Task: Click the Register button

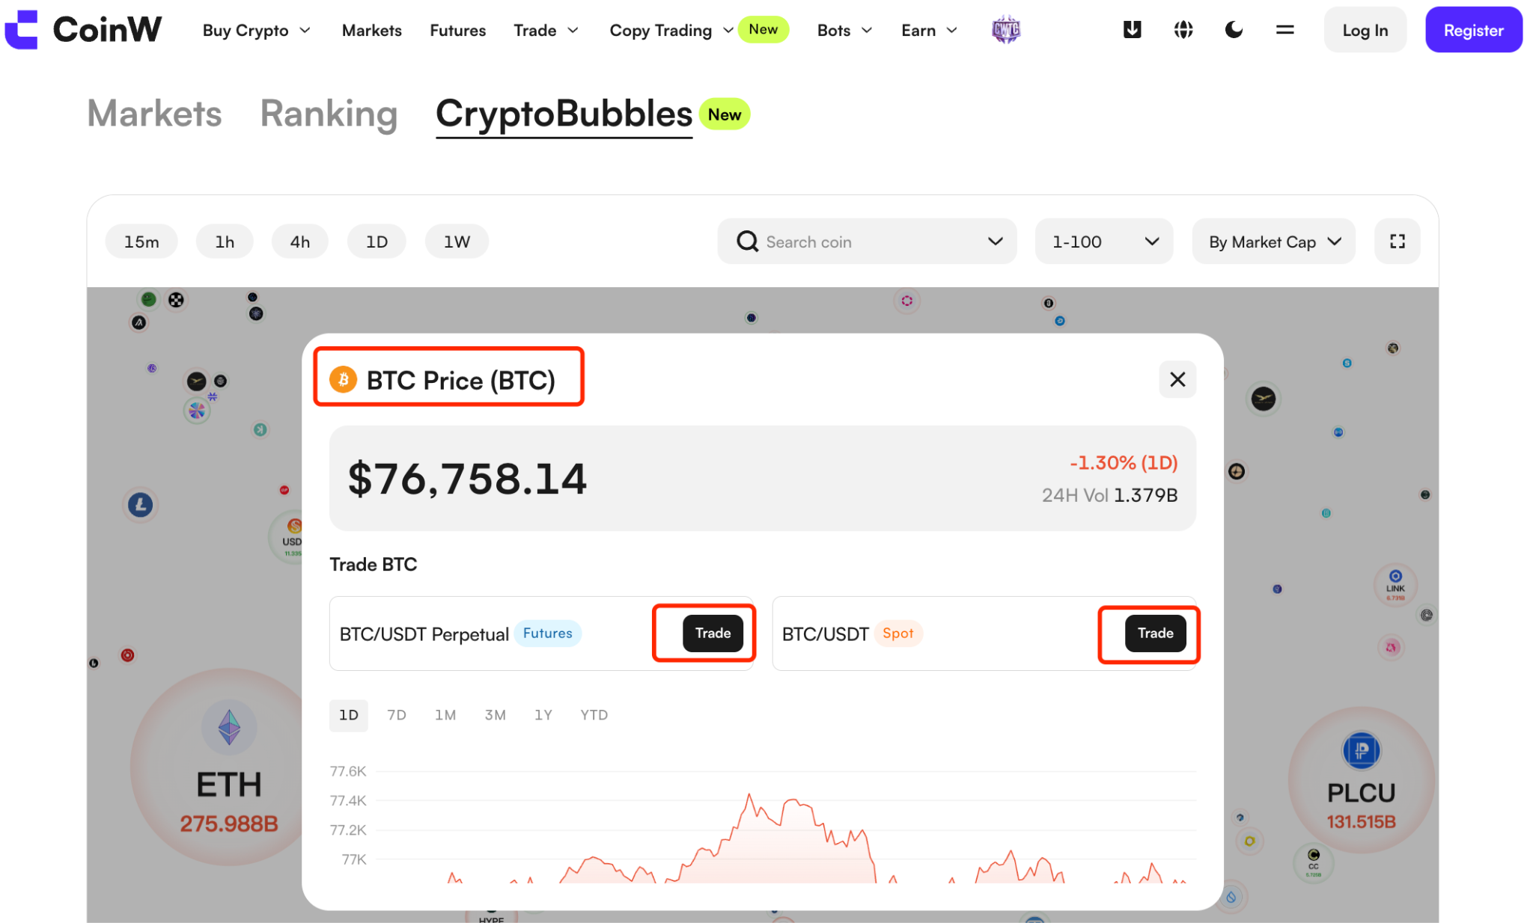Action: (1473, 30)
